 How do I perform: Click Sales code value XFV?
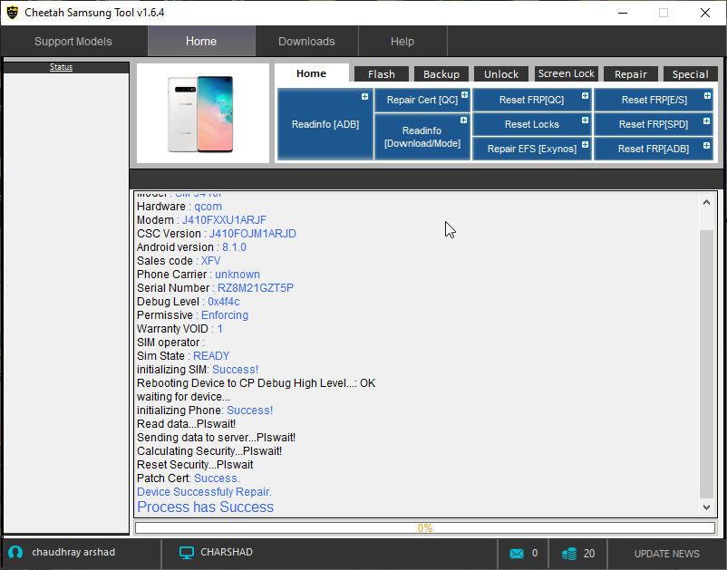[x=210, y=261]
